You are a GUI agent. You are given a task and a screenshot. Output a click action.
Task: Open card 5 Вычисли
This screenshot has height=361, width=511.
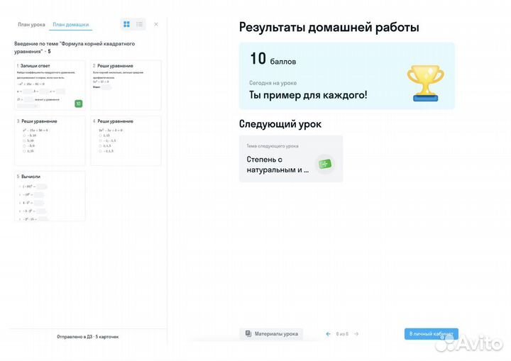pyautogui.click(x=50, y=196)
